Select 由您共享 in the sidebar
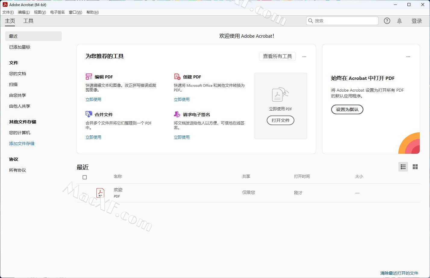 [17, 95]
